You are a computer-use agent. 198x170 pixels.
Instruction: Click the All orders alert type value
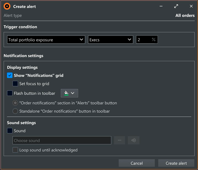click(185, 15)
